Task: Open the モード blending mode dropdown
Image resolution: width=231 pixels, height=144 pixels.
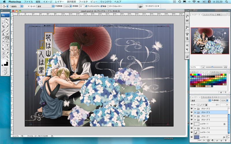Action: pyautogui.click(x=45, y=6)
